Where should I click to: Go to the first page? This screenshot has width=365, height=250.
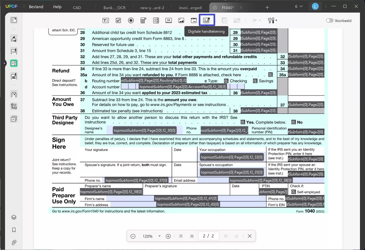coord(181,236)
